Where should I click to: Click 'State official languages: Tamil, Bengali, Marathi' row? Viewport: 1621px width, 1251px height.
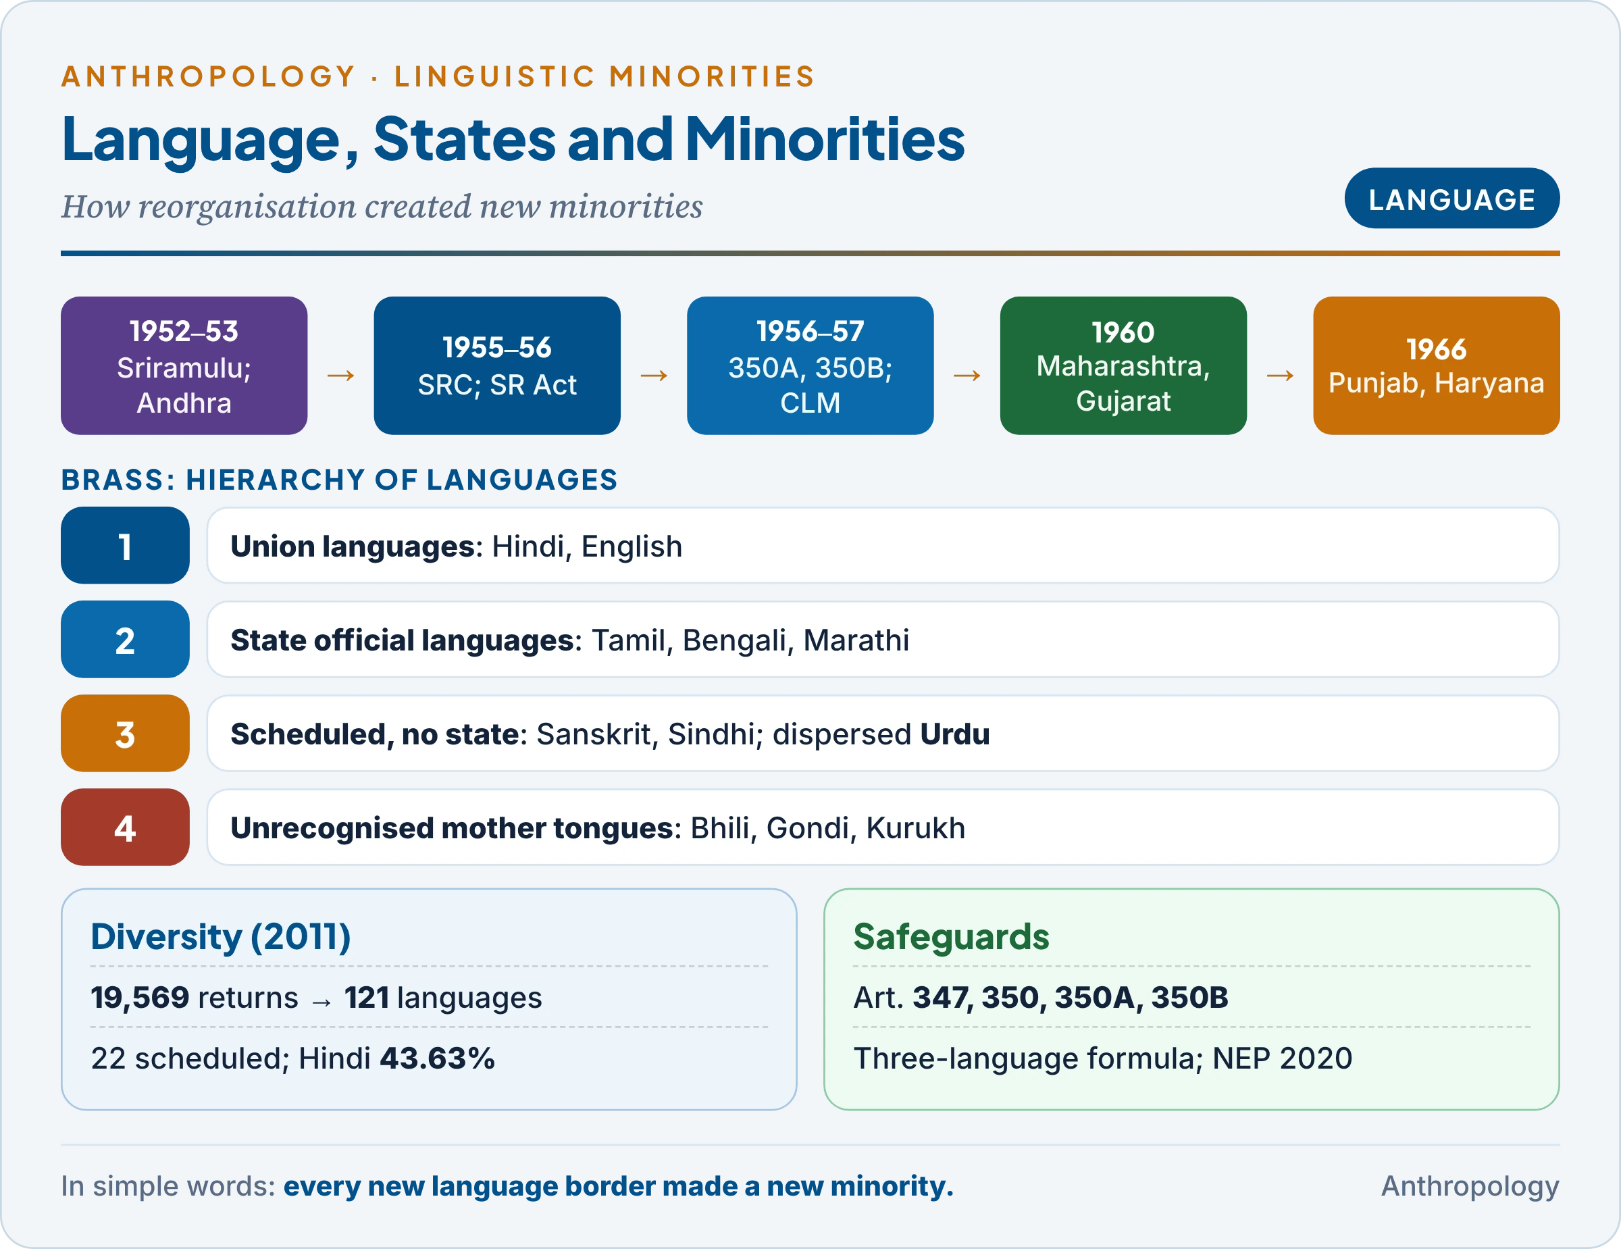coord(883,639)
